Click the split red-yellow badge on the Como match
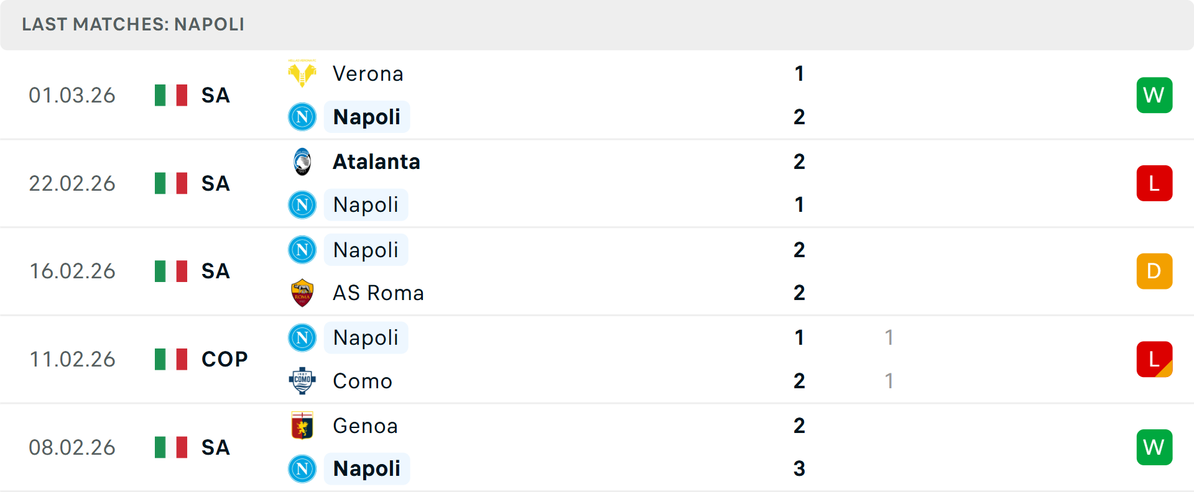This screenshot has height=492, width=1194. [x=1154, y=358]
